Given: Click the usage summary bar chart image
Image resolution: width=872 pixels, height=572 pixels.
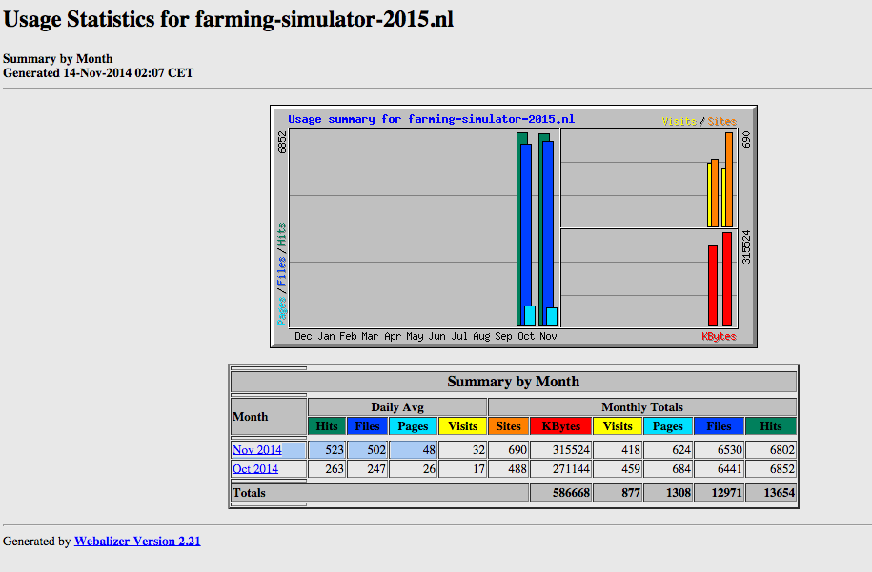Looking at the screenshot, I should (x=514, y=227).
